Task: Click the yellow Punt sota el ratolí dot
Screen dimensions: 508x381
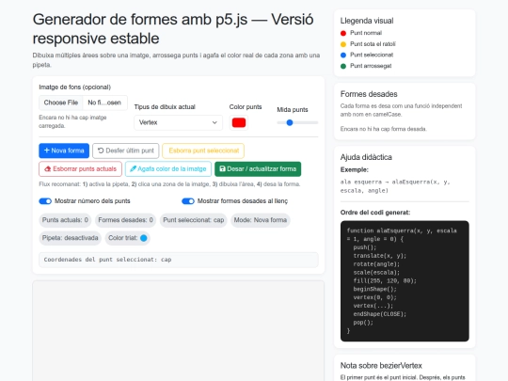Action: (x=343, y=44)
